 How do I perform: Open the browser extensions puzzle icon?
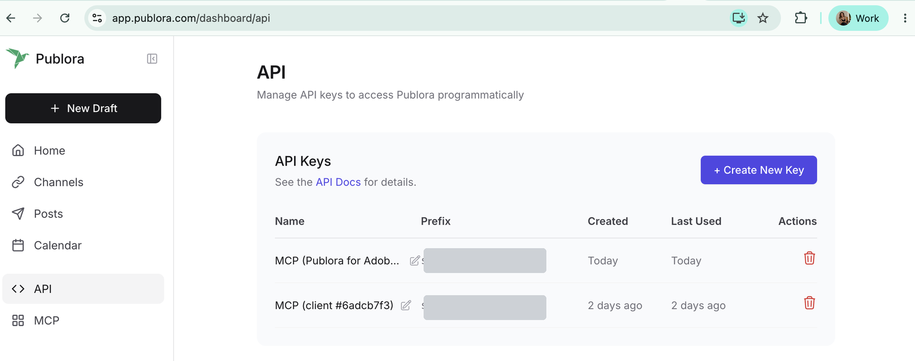(801, 18)
